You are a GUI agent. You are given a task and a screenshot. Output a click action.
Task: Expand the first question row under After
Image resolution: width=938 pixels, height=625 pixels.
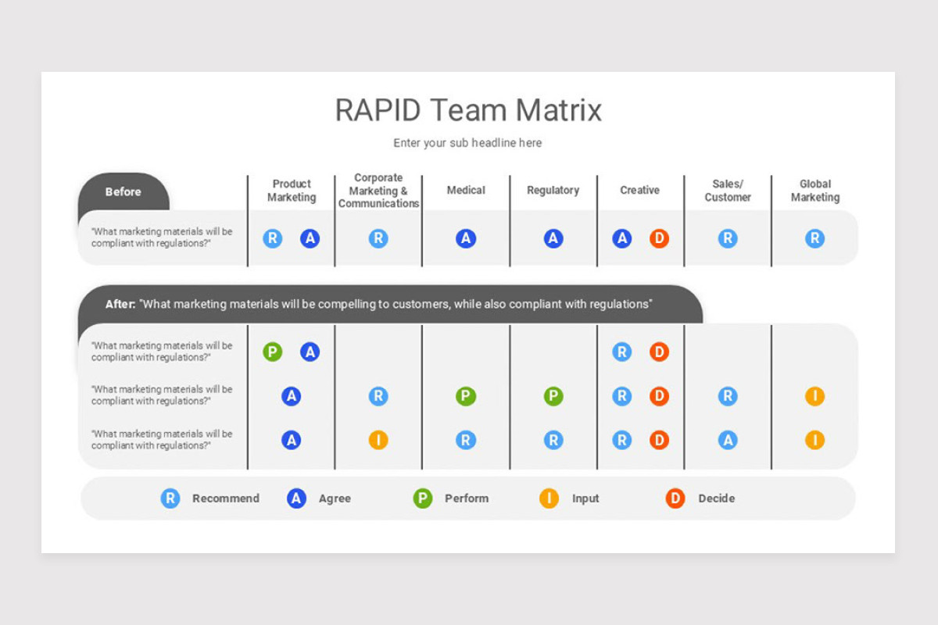tap(161, 352)
